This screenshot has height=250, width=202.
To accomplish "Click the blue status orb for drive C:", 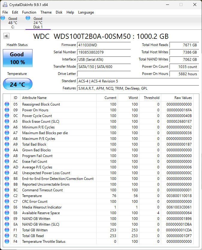I will [3, 18].
